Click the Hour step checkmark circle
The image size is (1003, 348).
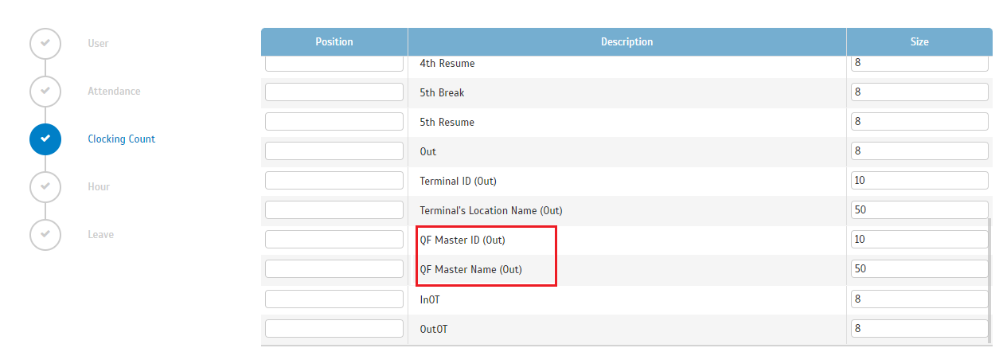tap(45, 186)
